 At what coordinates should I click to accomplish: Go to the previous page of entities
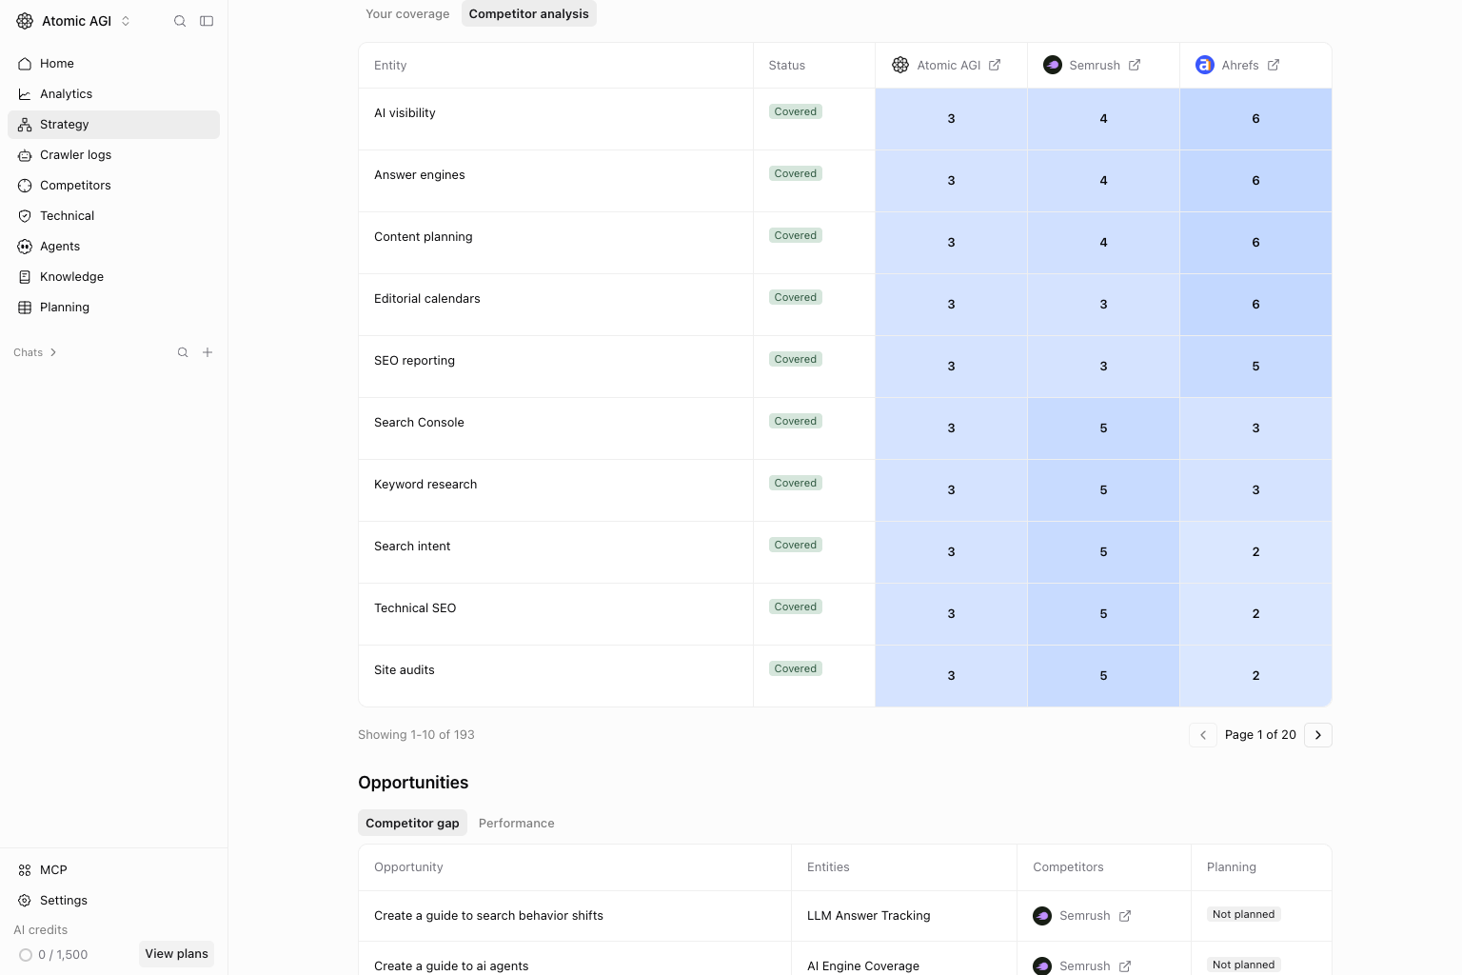pyautogui.click(x=1203, y=735)
